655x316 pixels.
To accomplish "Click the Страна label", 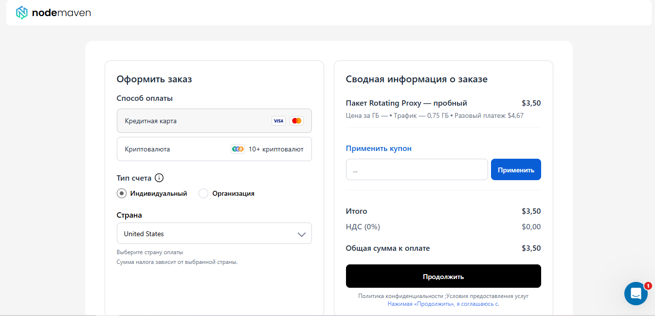I will pyautogui.click(x=129, y=215).
